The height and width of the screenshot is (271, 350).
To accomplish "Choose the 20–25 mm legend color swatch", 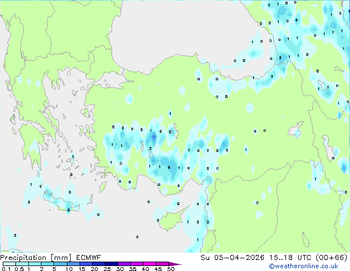I will click(98, 264).
